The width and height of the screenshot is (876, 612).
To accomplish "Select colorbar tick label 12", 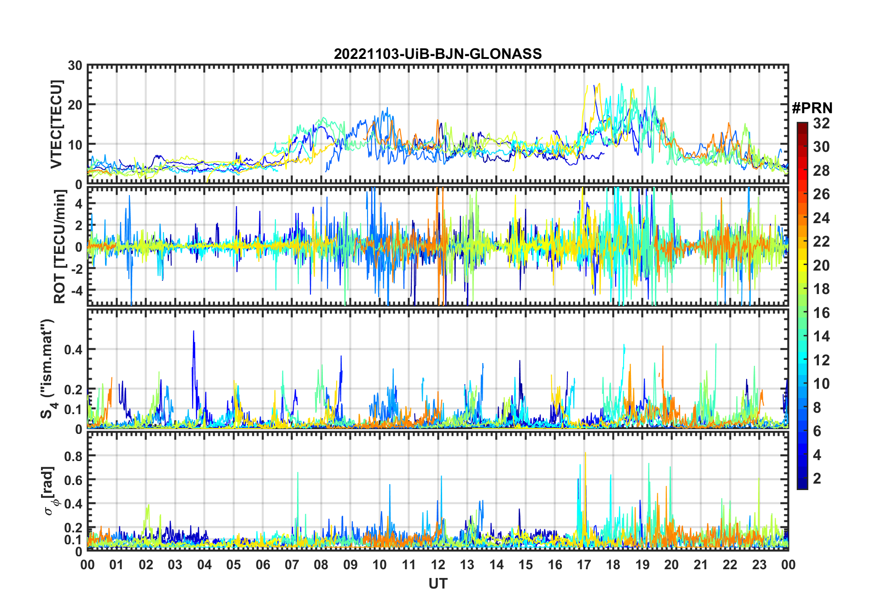I will tap(821, 360).
